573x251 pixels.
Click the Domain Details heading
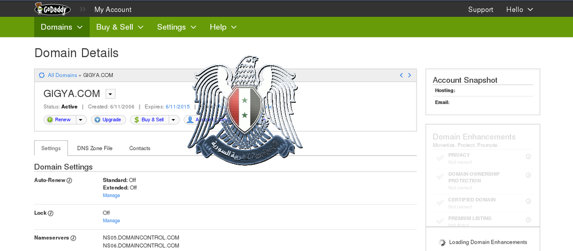point(76,53)
